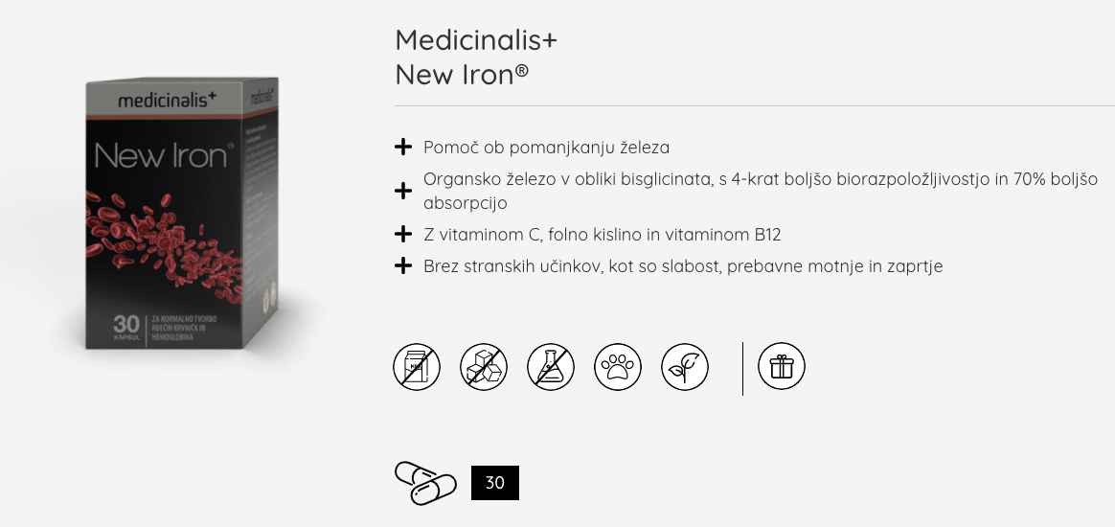Click the crossed-out sugar cubes icon
Viewport: 1115px width, 527px height.
click(x=484, y=367)
